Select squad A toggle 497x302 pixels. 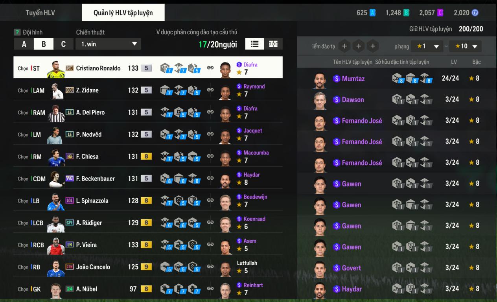[x=24, y=44]
